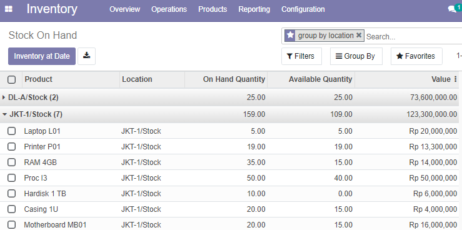Open the Operations menu

(169, 9)
